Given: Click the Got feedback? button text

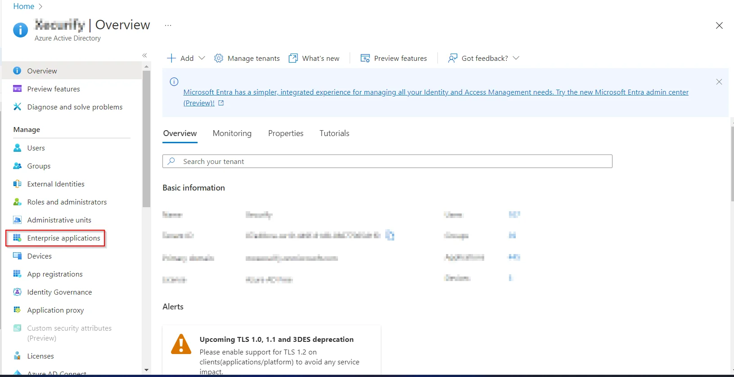Looking at the screenshot, I should tap(485, 58).
